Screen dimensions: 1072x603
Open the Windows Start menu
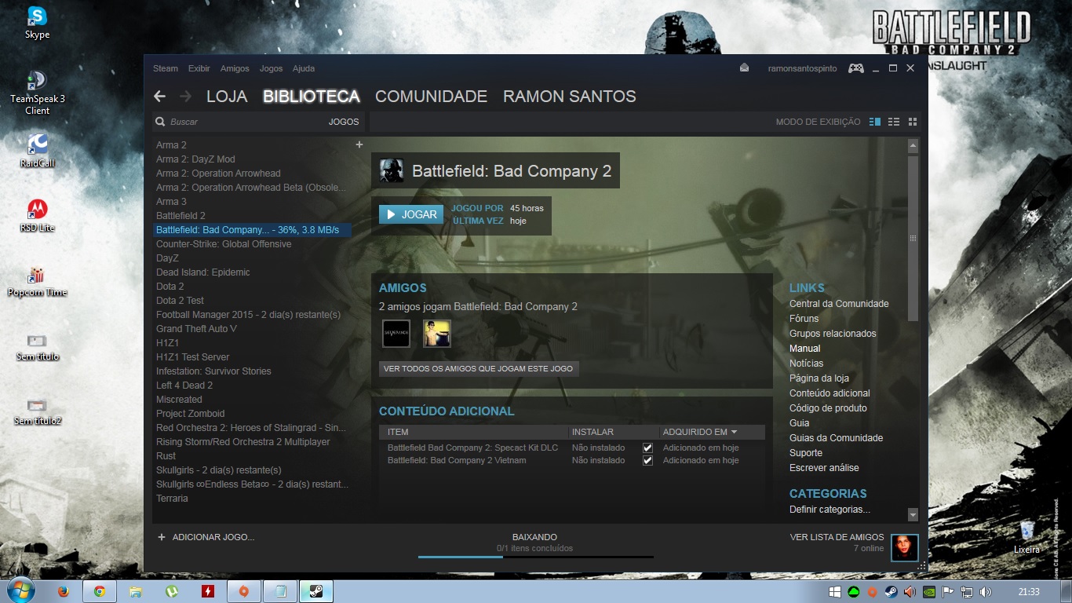tap(20, 590)
